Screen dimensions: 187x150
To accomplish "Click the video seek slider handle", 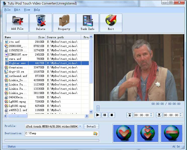I will tap(98, 108).
